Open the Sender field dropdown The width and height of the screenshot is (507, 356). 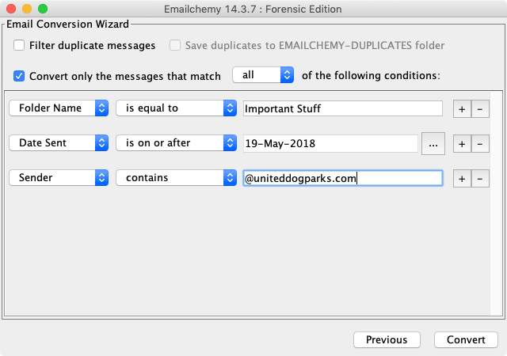coord(59,178)
